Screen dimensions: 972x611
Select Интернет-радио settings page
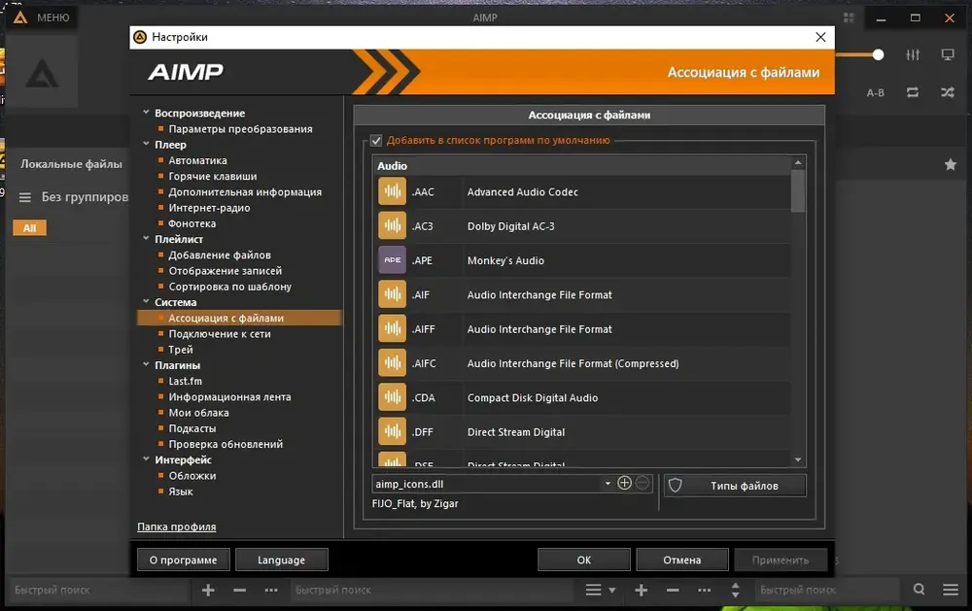[210, 208]
